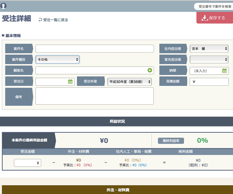The height and width of the screenshot is (194, 233).
Task: Go back via 受注一覧に戻る link
Action: coord(56,20)
